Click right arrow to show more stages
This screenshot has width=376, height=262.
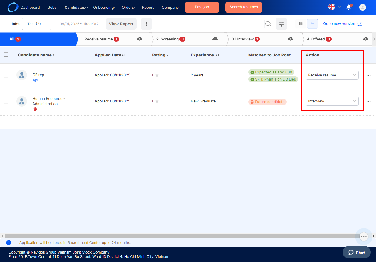point(374,39)
